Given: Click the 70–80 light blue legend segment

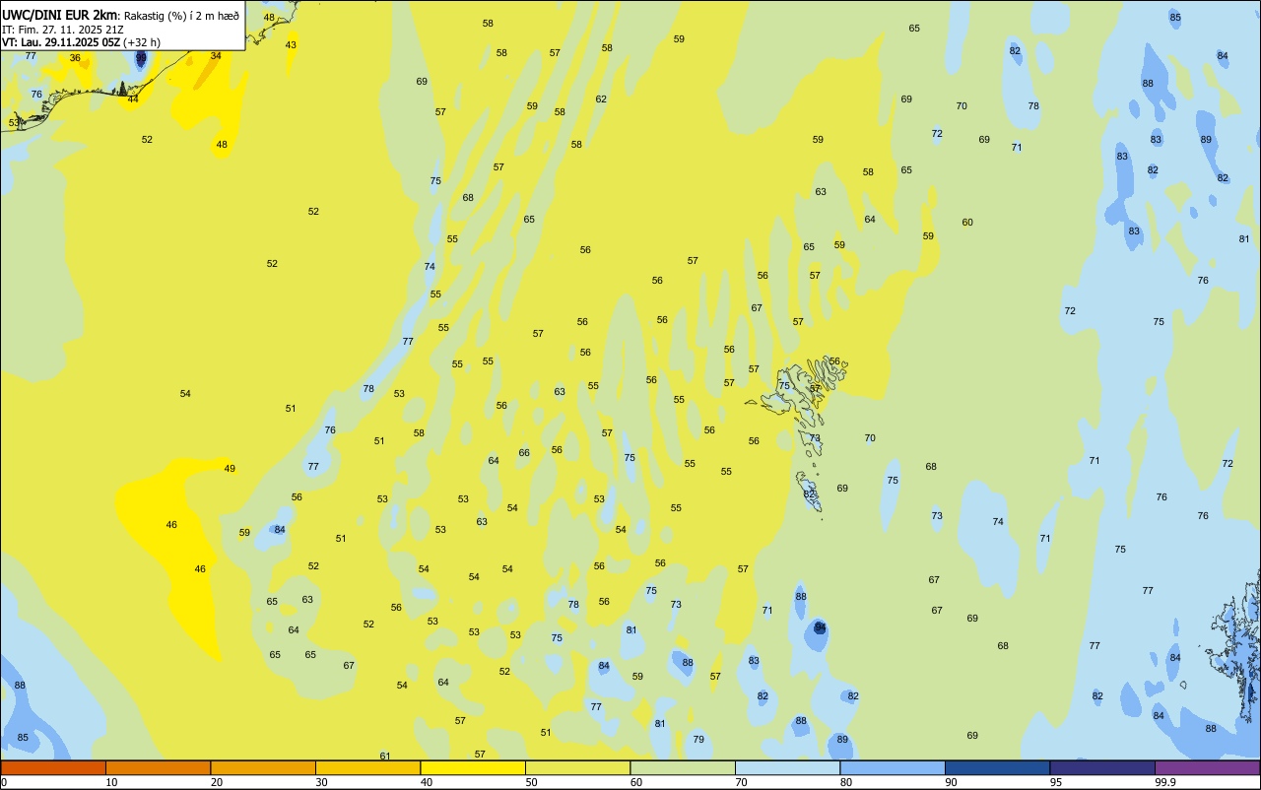Looking at the screenshot, I should (x=787, y=767).
